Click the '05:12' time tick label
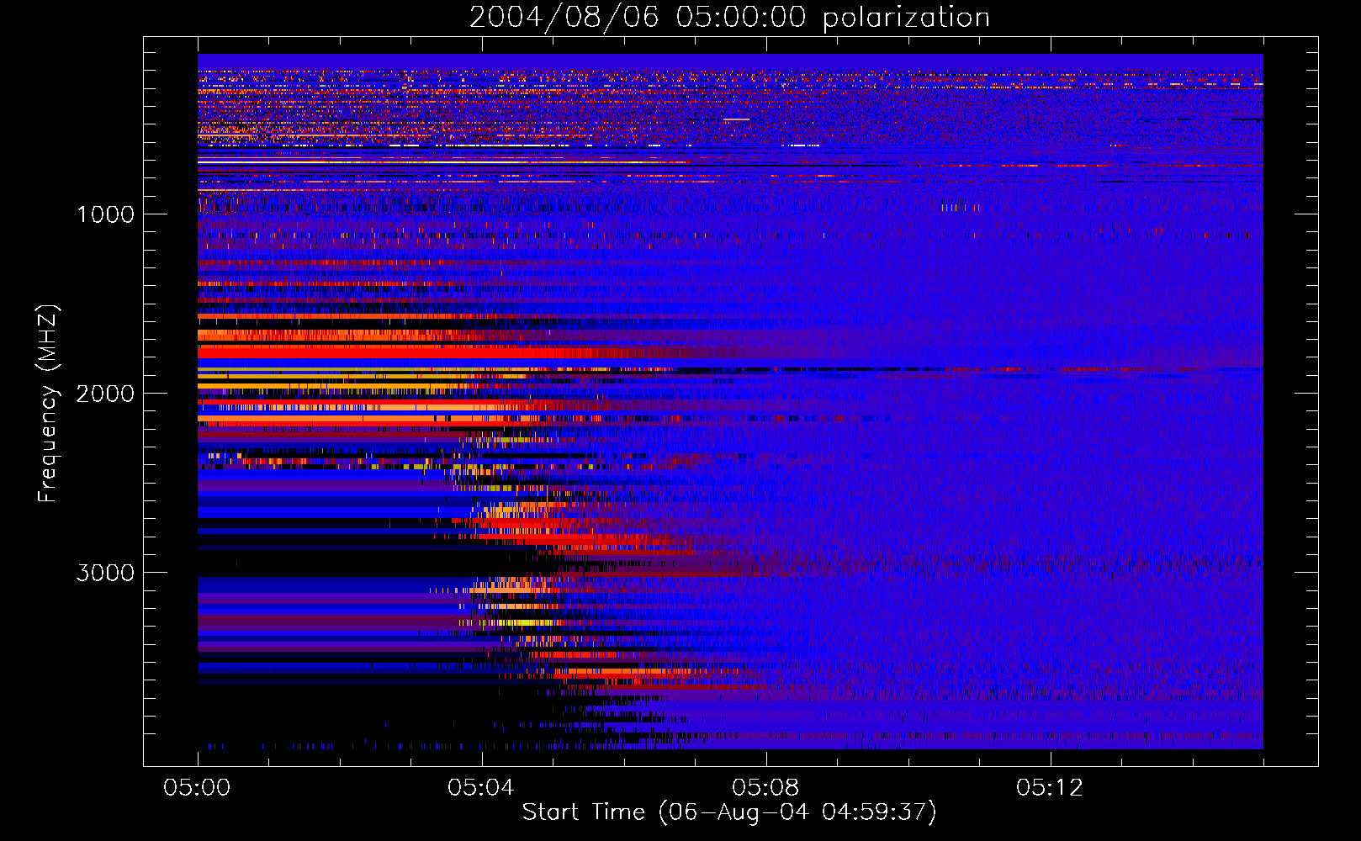Image resolution: width=1361 pixels, height=841 pixels. pyautogui.click(x=1050, y=788)
